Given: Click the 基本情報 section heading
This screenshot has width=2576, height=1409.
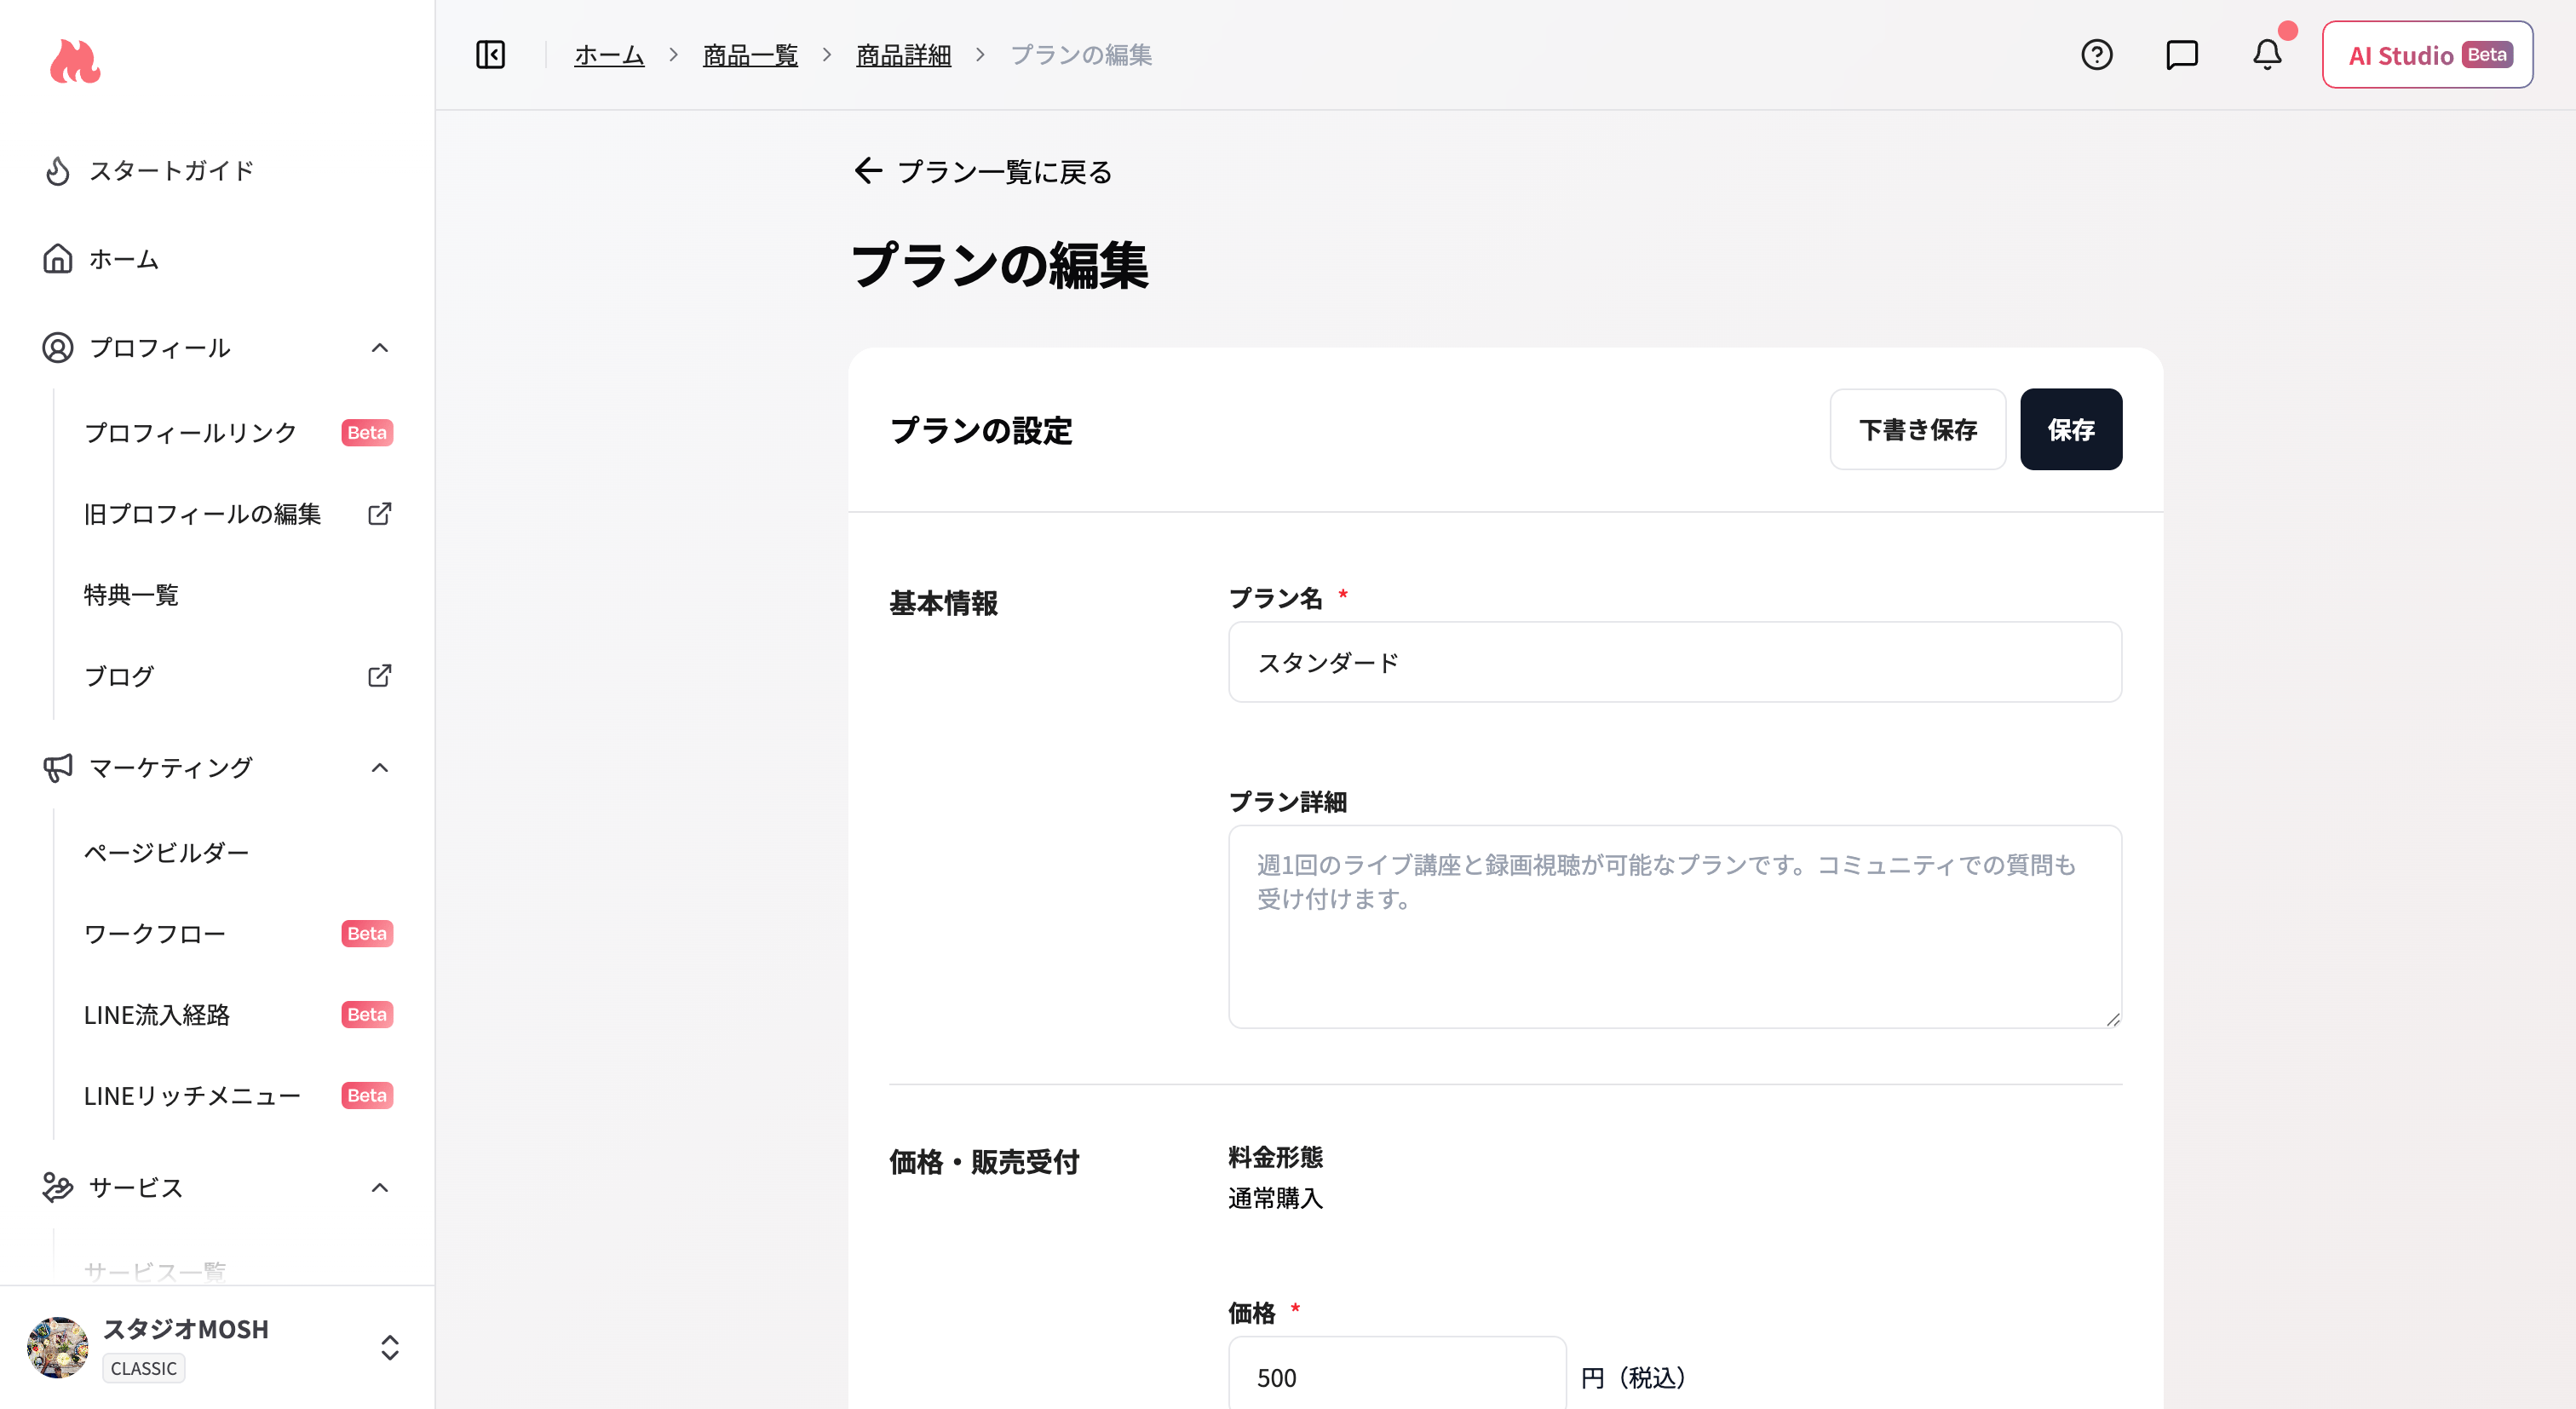Looking at the screenshot, I should coord(943,604).
